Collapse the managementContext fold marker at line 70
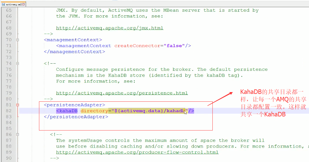The image size is (309, 162). click(17, 40)
